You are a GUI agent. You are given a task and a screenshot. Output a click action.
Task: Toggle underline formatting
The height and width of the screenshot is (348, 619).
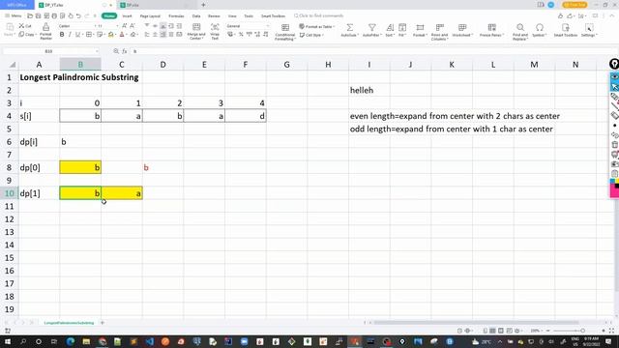click(x=77, y=35)
